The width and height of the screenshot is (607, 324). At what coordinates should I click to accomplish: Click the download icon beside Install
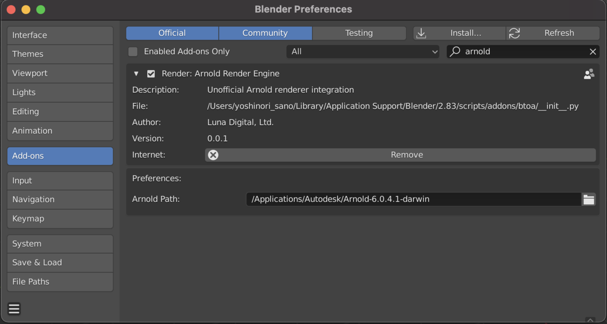pos(421,33)
